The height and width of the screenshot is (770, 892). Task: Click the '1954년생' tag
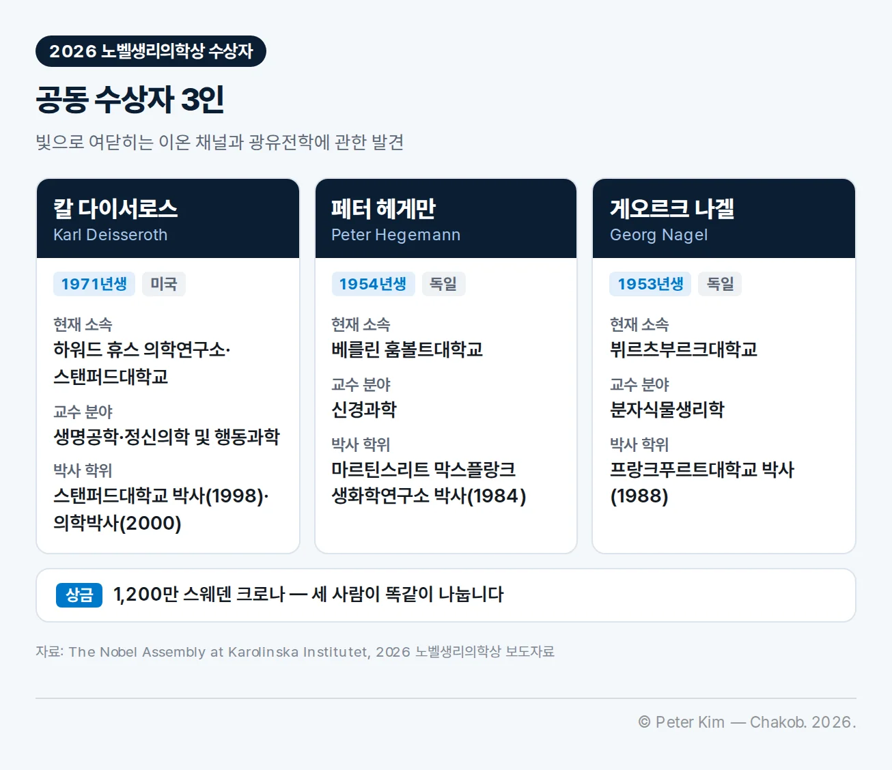373,284
